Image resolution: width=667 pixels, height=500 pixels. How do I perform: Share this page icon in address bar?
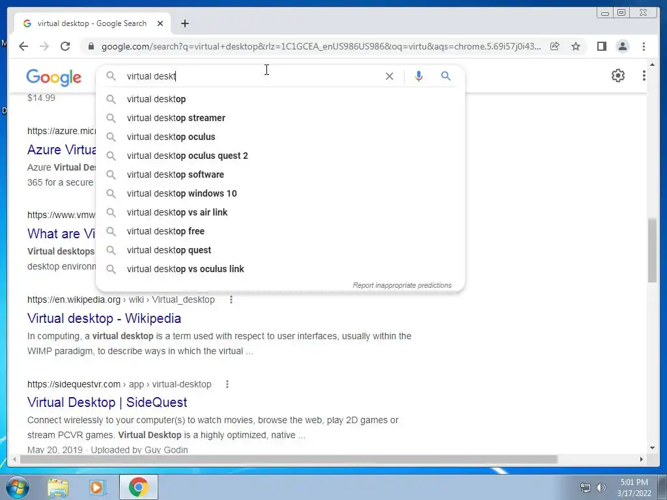point(555,46)
